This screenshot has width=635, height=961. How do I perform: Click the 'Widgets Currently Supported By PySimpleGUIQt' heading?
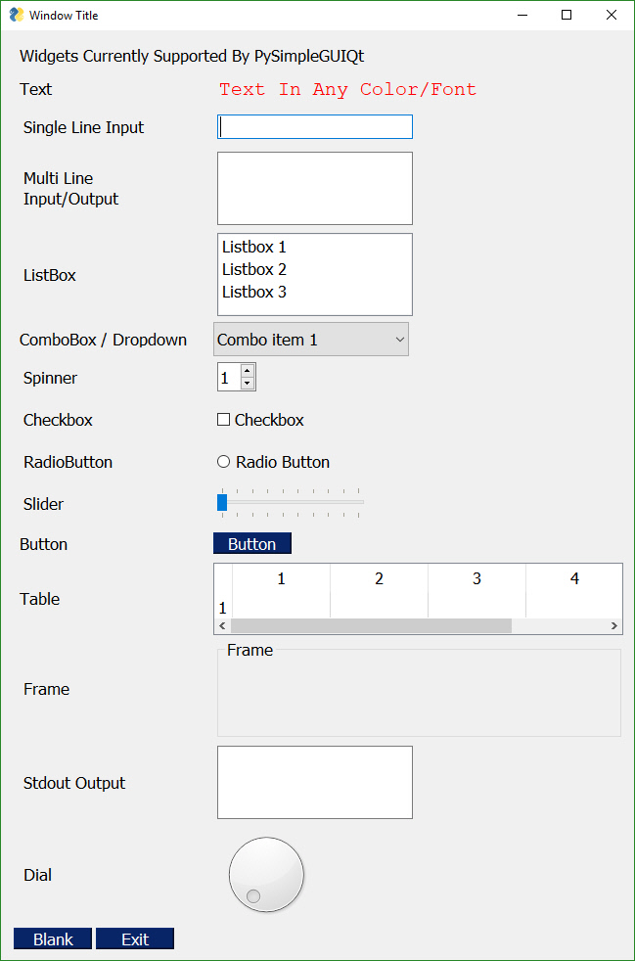point(192,57)
